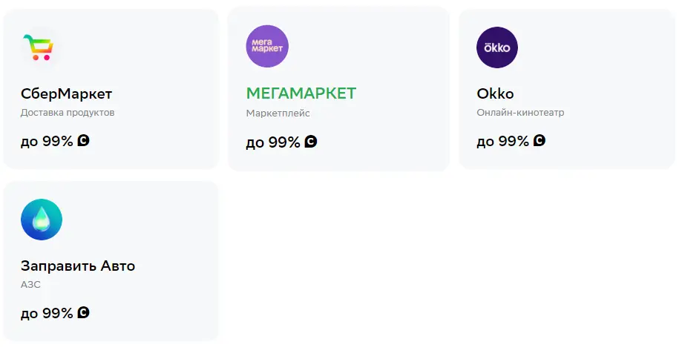The width and height of the screenshot is (682, 359).
Task: Open the green МЕГАМАРКЕТ title link
Action: pos(301,93)
